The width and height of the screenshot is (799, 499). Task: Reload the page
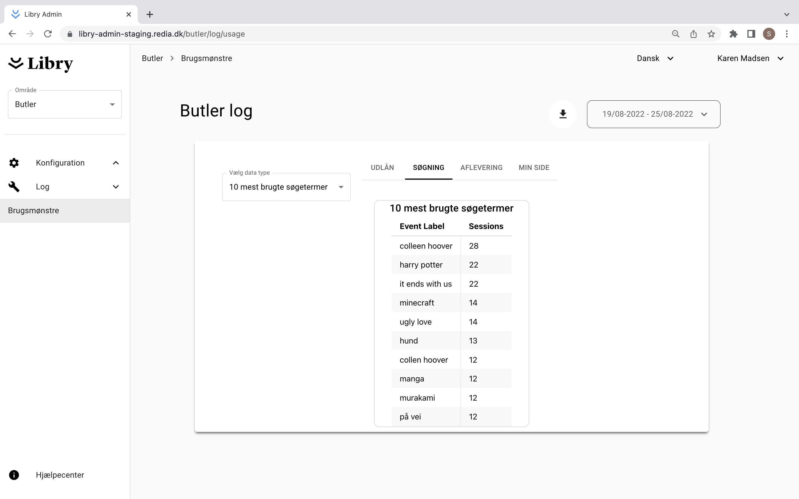coord(48,34)
